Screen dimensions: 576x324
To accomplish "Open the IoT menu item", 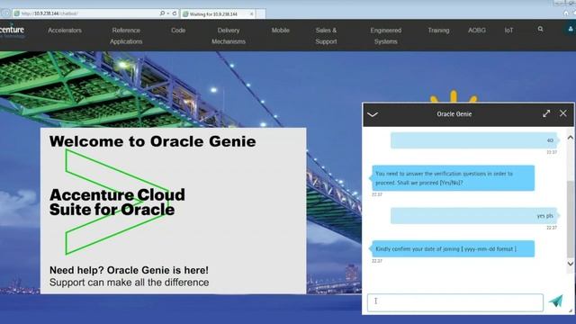I will point(508,31).
